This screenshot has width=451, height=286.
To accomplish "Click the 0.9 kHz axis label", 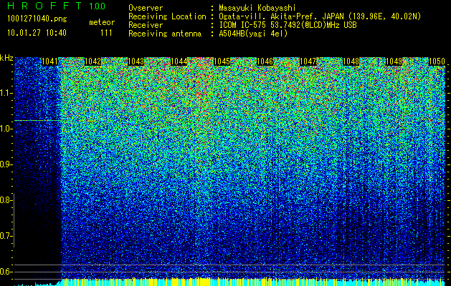I will [x=5, y=164].
